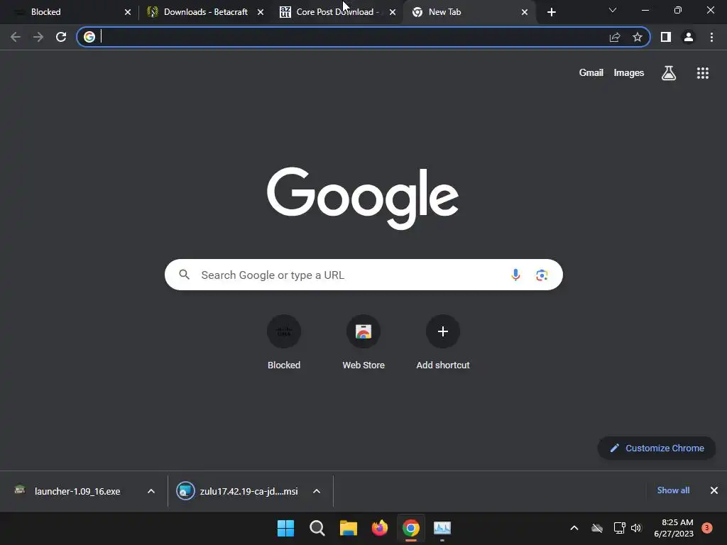Open the Google apps grid
Image resolution: width=727 pixels, height=545 pixels.
pos(703,73)
